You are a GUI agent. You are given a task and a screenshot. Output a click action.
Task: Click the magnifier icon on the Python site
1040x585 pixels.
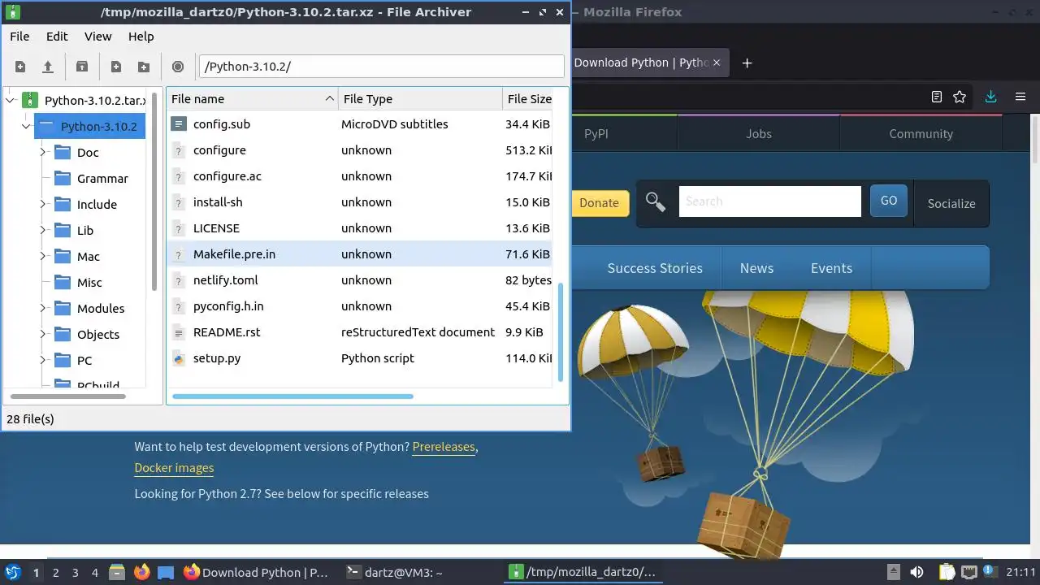tap(656, 201)
